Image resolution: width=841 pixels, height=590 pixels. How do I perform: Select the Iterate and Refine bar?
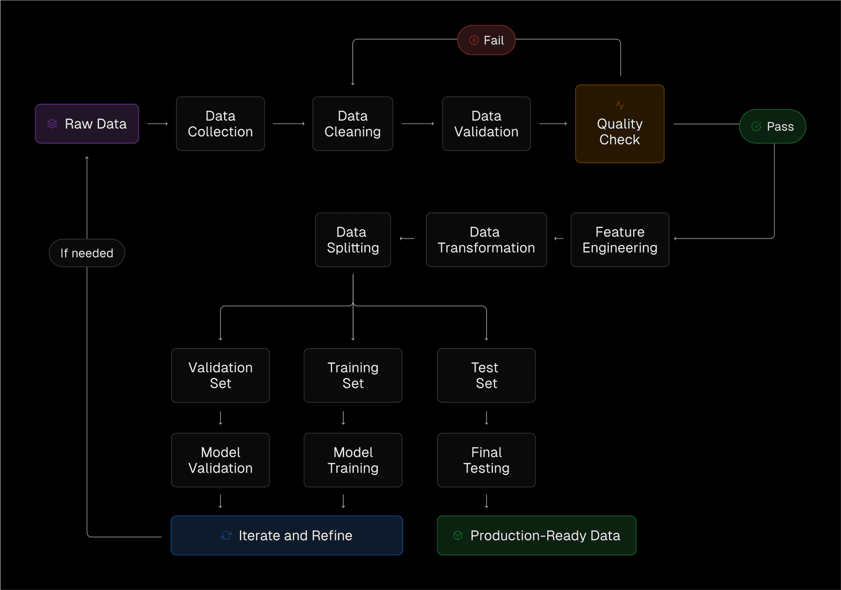point(287,535)
